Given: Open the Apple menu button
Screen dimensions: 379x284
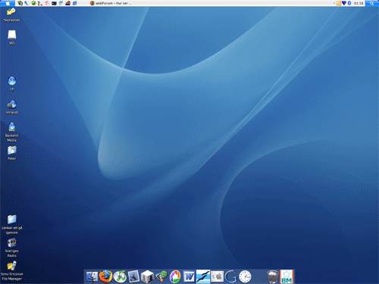Looking at the screenshot, I should tap(8, 3).
